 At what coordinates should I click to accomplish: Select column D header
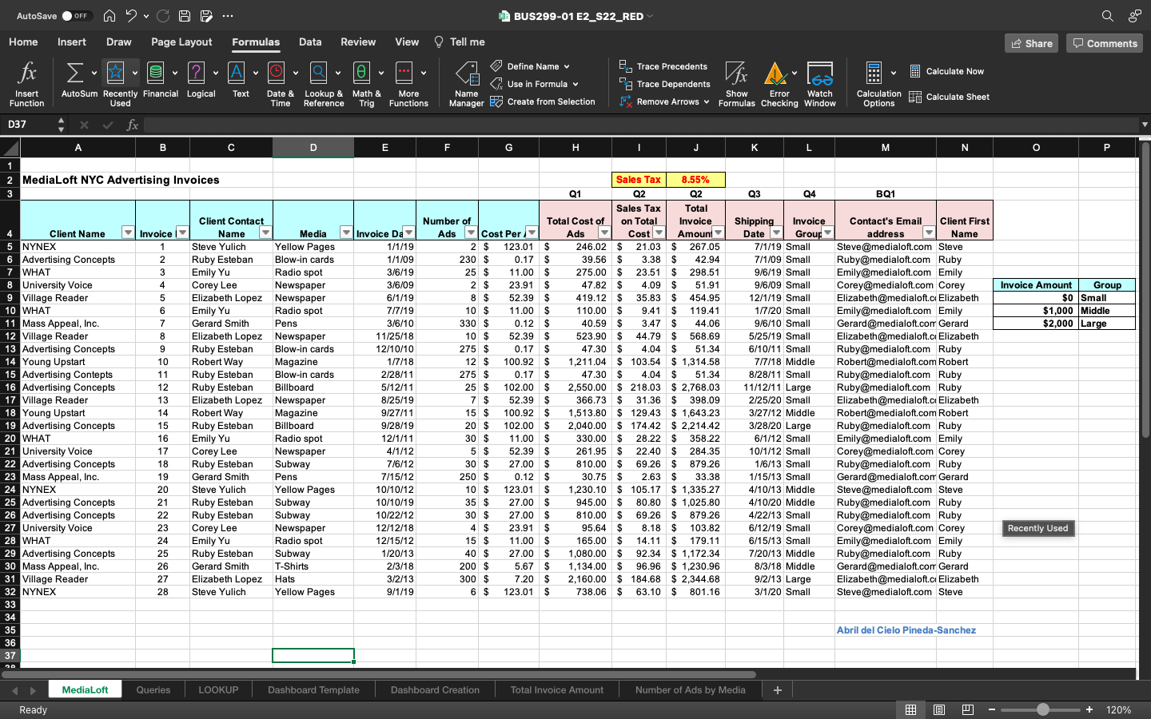pos(313,147)
